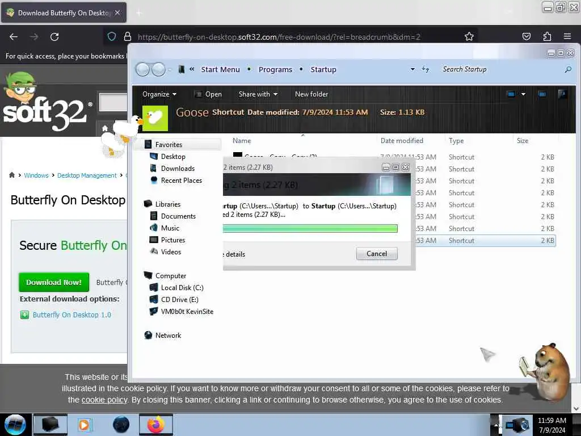Open CD Drive (E:)
Image resolution: width=581 pixels, height=436 pixels.
pos(179,299)
